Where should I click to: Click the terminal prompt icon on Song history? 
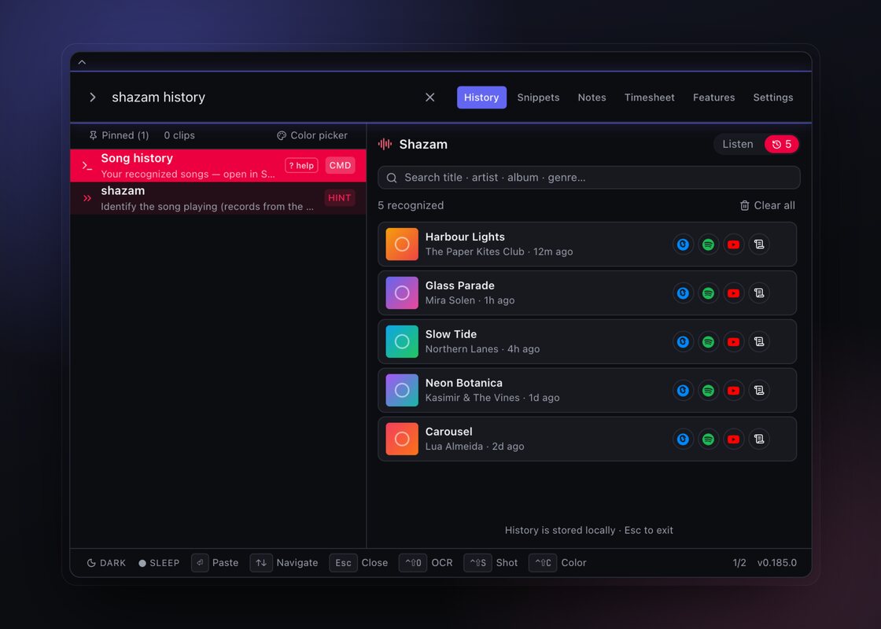[x=87, y=166]
